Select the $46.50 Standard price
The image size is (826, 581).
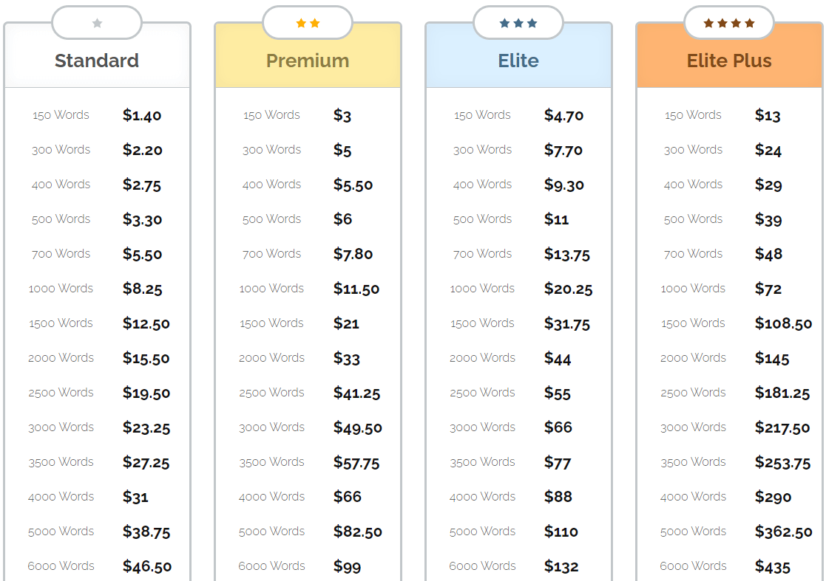click(x=147, y=566)
